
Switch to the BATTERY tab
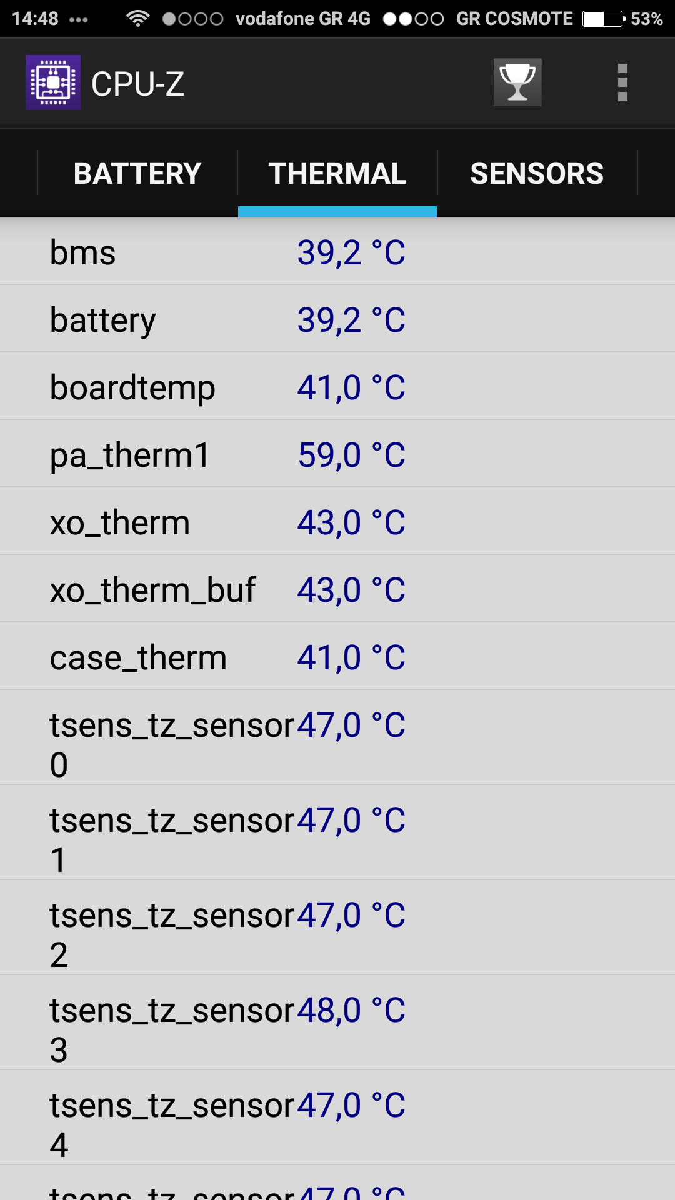(x=137, y=173)
